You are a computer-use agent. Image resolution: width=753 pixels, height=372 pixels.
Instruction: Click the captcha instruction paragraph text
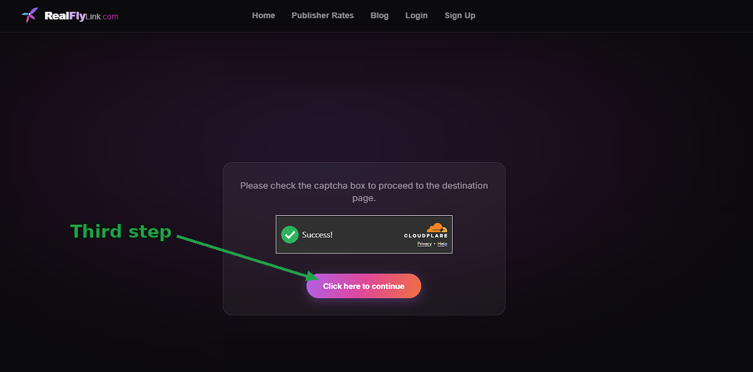[x=364, y=192]
